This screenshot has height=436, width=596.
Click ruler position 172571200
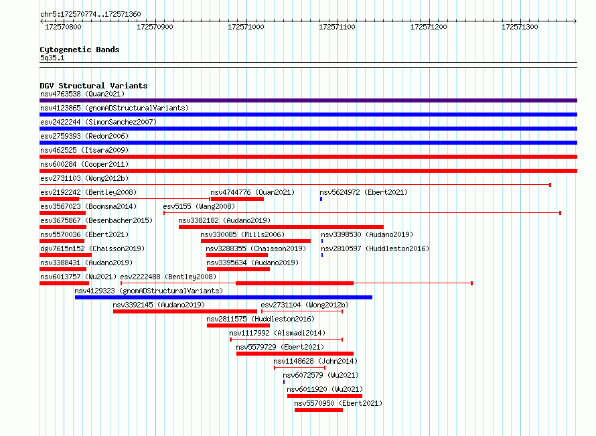click(429, 27)
